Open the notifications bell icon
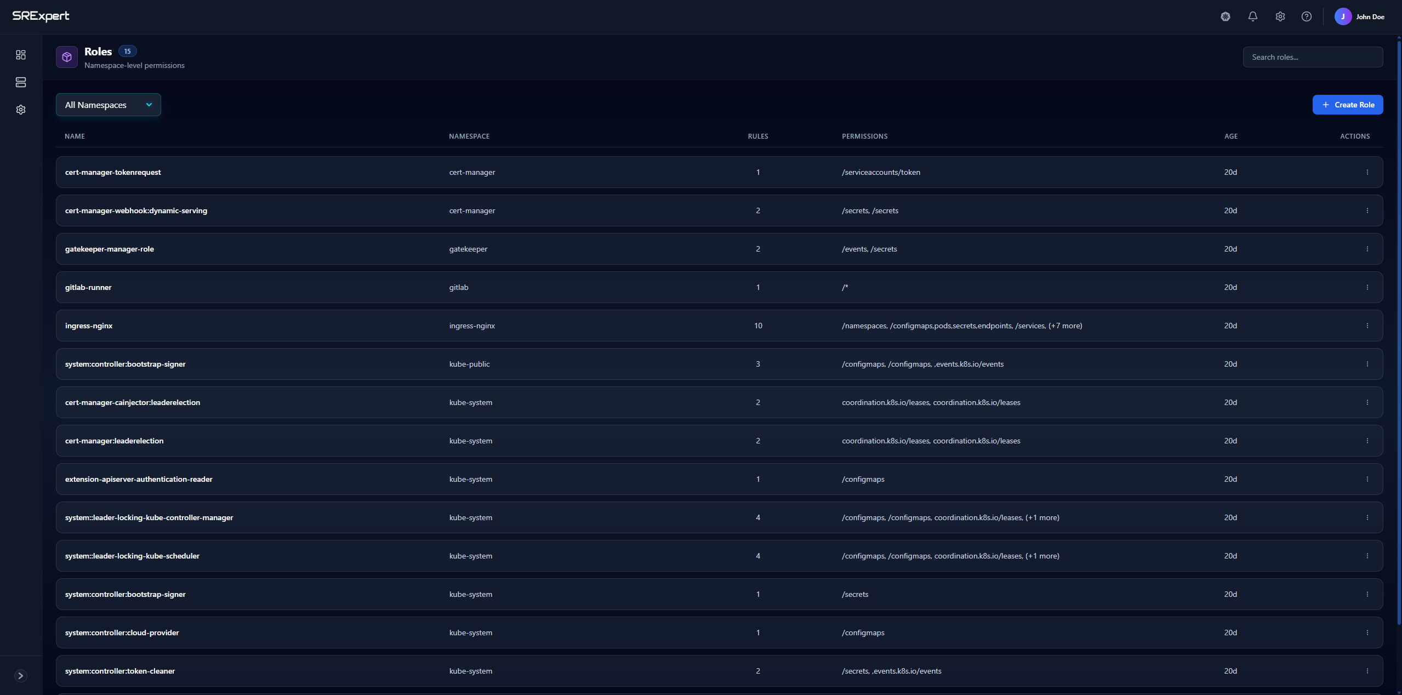1402x695 pixels. click(x=1252, y=16)
